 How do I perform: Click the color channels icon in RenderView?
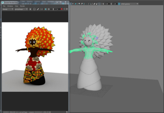(x=38, y=9)
